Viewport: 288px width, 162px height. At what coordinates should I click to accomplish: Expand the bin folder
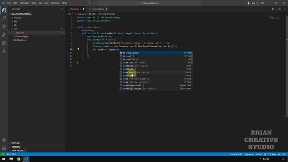16,22
